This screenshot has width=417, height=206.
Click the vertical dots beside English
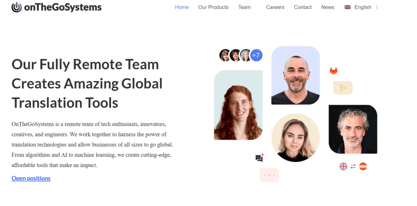[x=377, y=7]
